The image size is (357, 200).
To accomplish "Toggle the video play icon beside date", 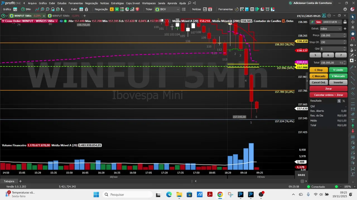I will click(x=324, y=16).
